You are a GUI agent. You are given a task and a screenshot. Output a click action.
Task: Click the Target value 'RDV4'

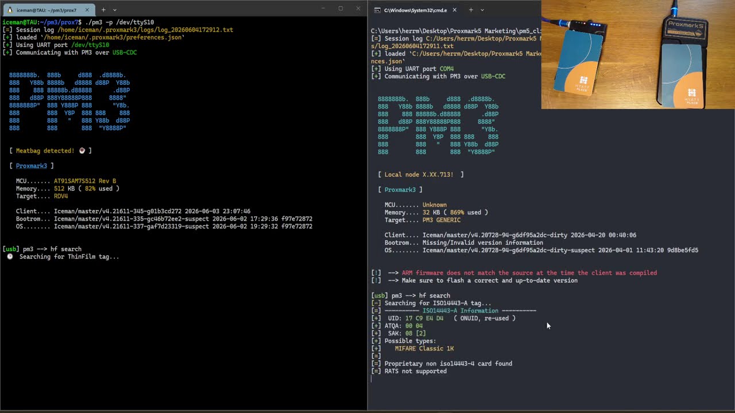pyautogui.click(x=61, y=196)
